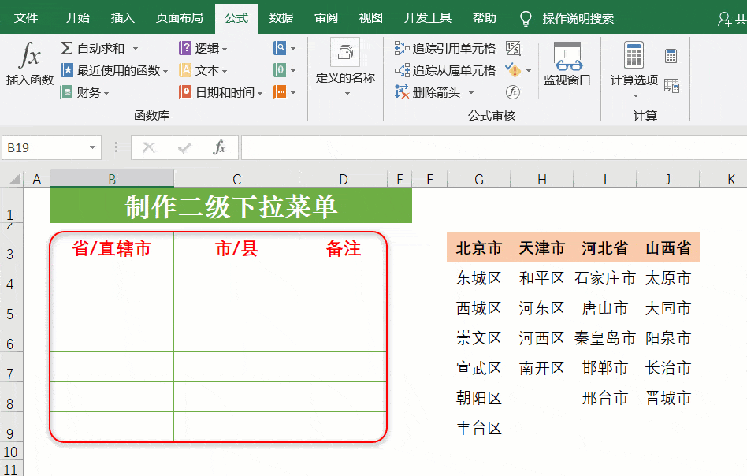
Task: Switch to the Data (数据) ribbon tab
Action: 281,18
